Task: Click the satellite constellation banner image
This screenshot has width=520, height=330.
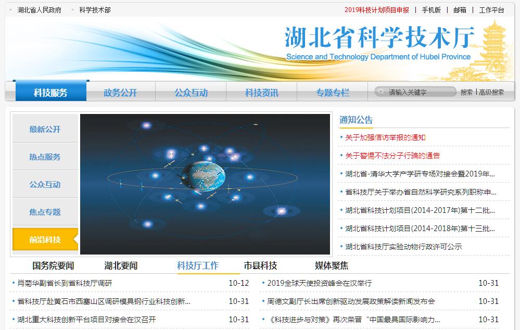Action: 205,184
